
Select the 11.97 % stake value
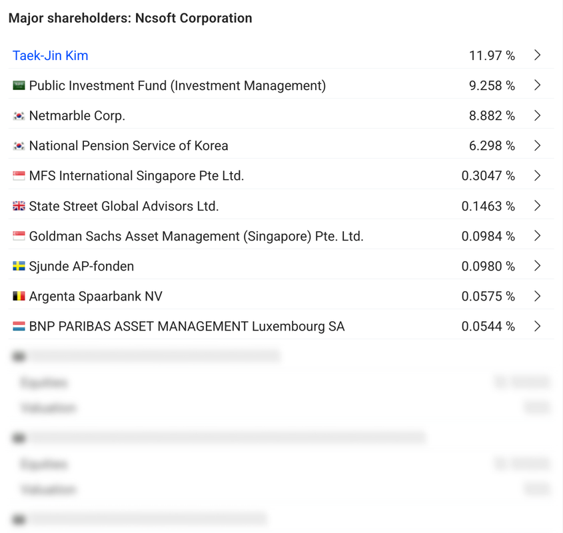492,56
